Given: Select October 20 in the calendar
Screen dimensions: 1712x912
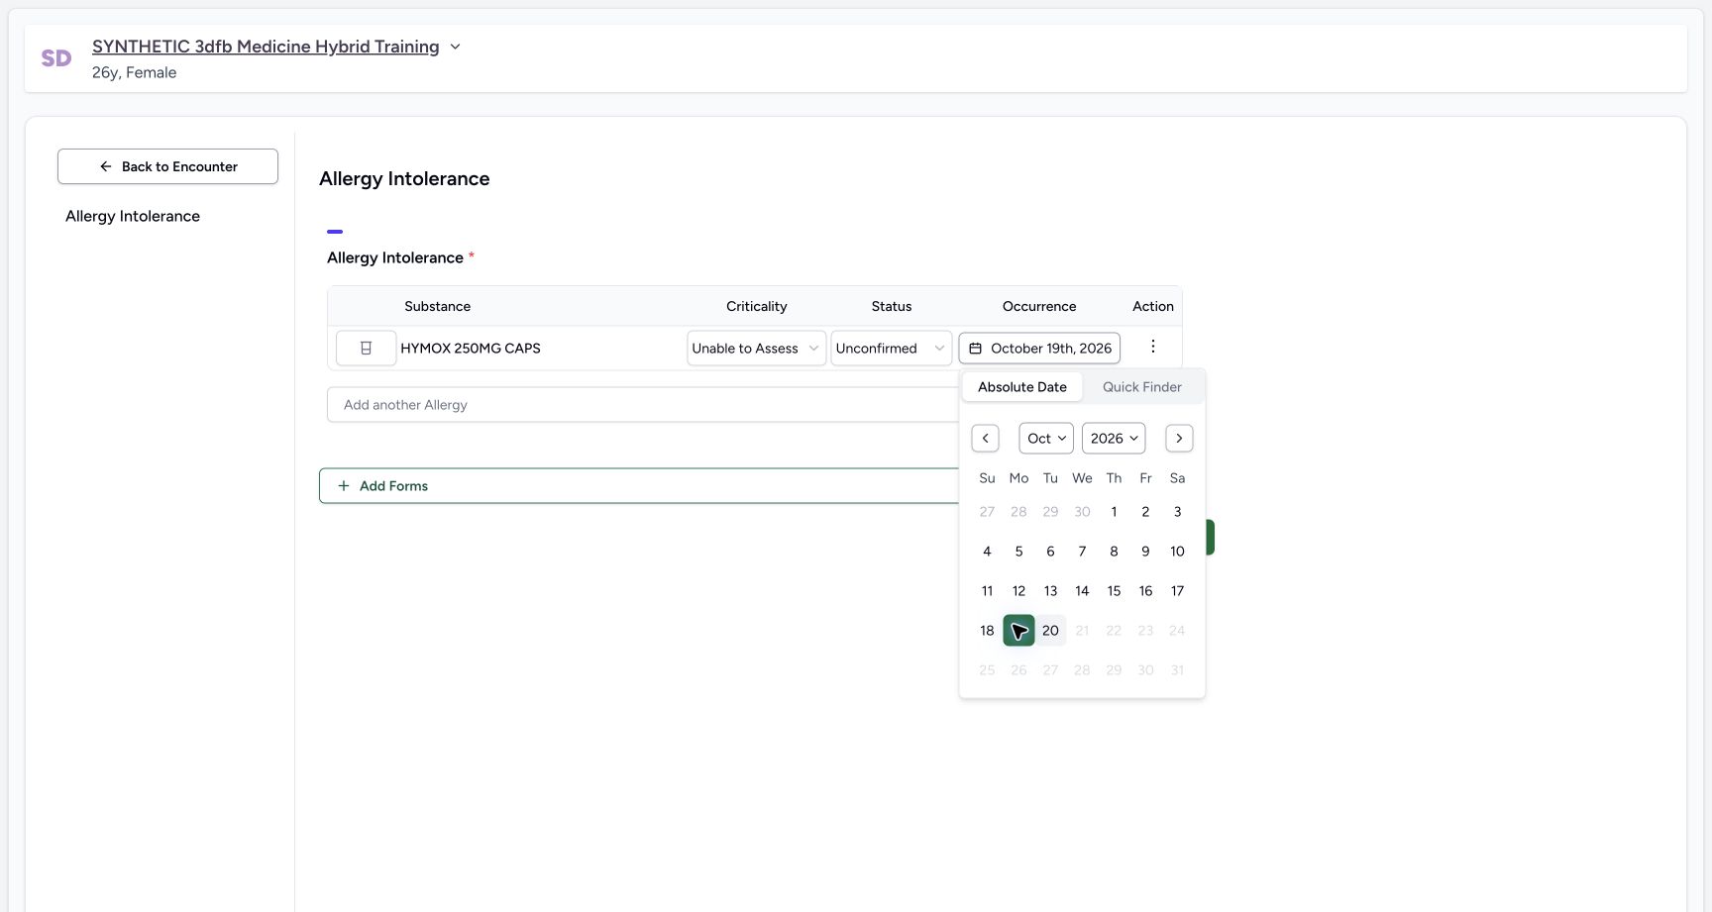Looking at the screenshot, I should (x=1050, y=631).
